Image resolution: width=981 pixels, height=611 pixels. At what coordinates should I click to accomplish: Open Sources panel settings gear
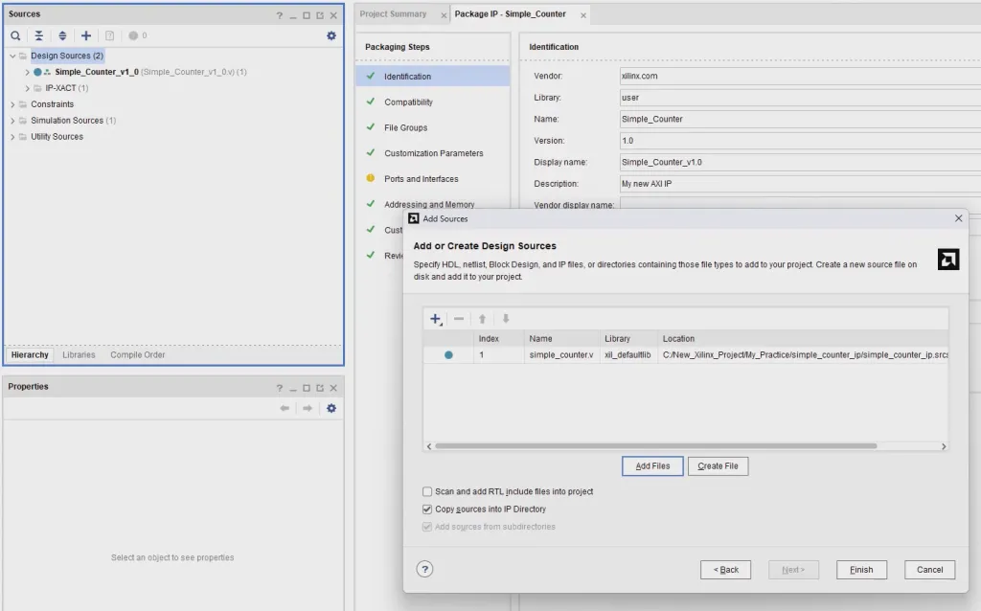331,35
